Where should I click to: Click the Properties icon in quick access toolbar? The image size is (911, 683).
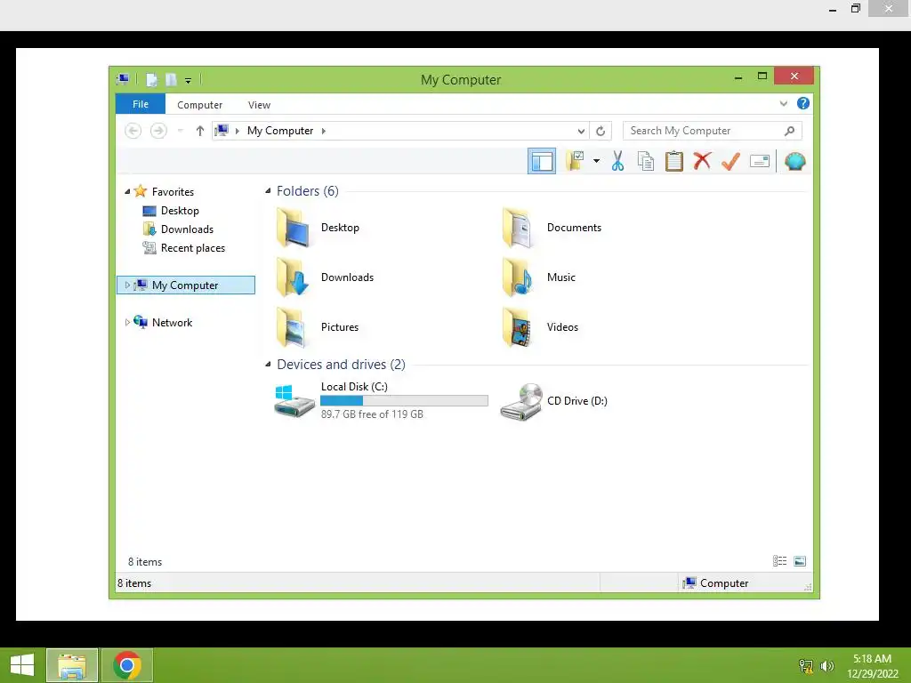(151, 79)
